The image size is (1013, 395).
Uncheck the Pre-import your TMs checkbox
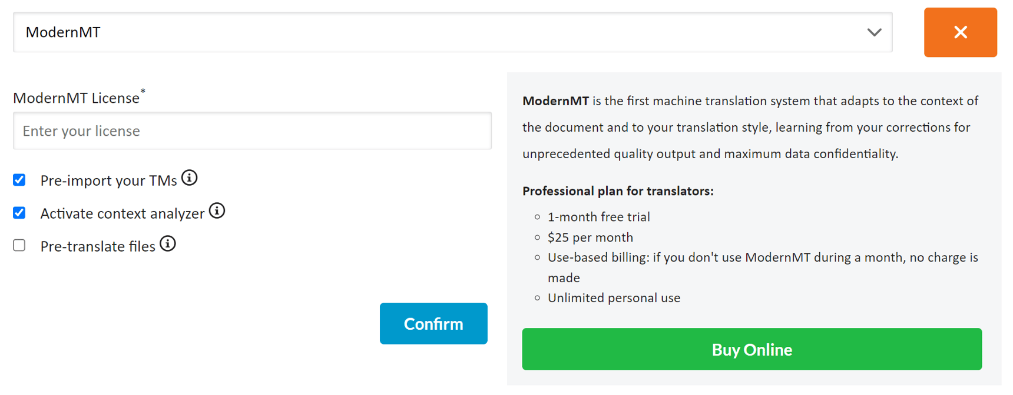point(19,179)
